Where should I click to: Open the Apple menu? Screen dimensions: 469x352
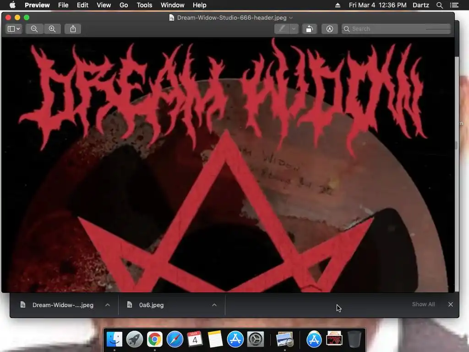12,5
